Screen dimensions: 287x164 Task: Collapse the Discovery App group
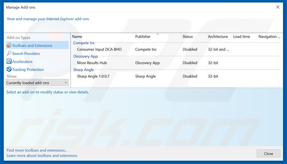(85, 56)
